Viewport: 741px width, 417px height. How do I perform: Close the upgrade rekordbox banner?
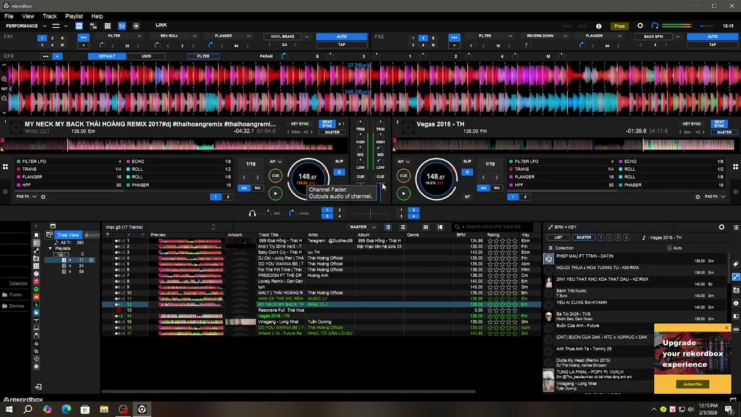coord(727,328)
